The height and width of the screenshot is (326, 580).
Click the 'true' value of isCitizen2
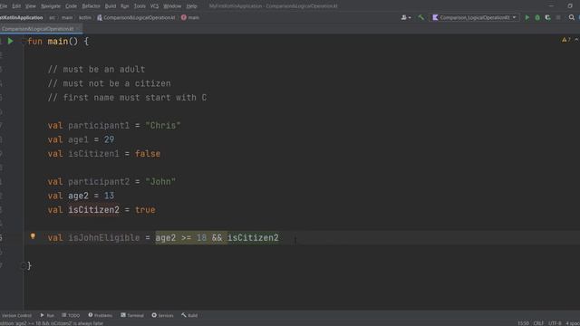point(145,209)
